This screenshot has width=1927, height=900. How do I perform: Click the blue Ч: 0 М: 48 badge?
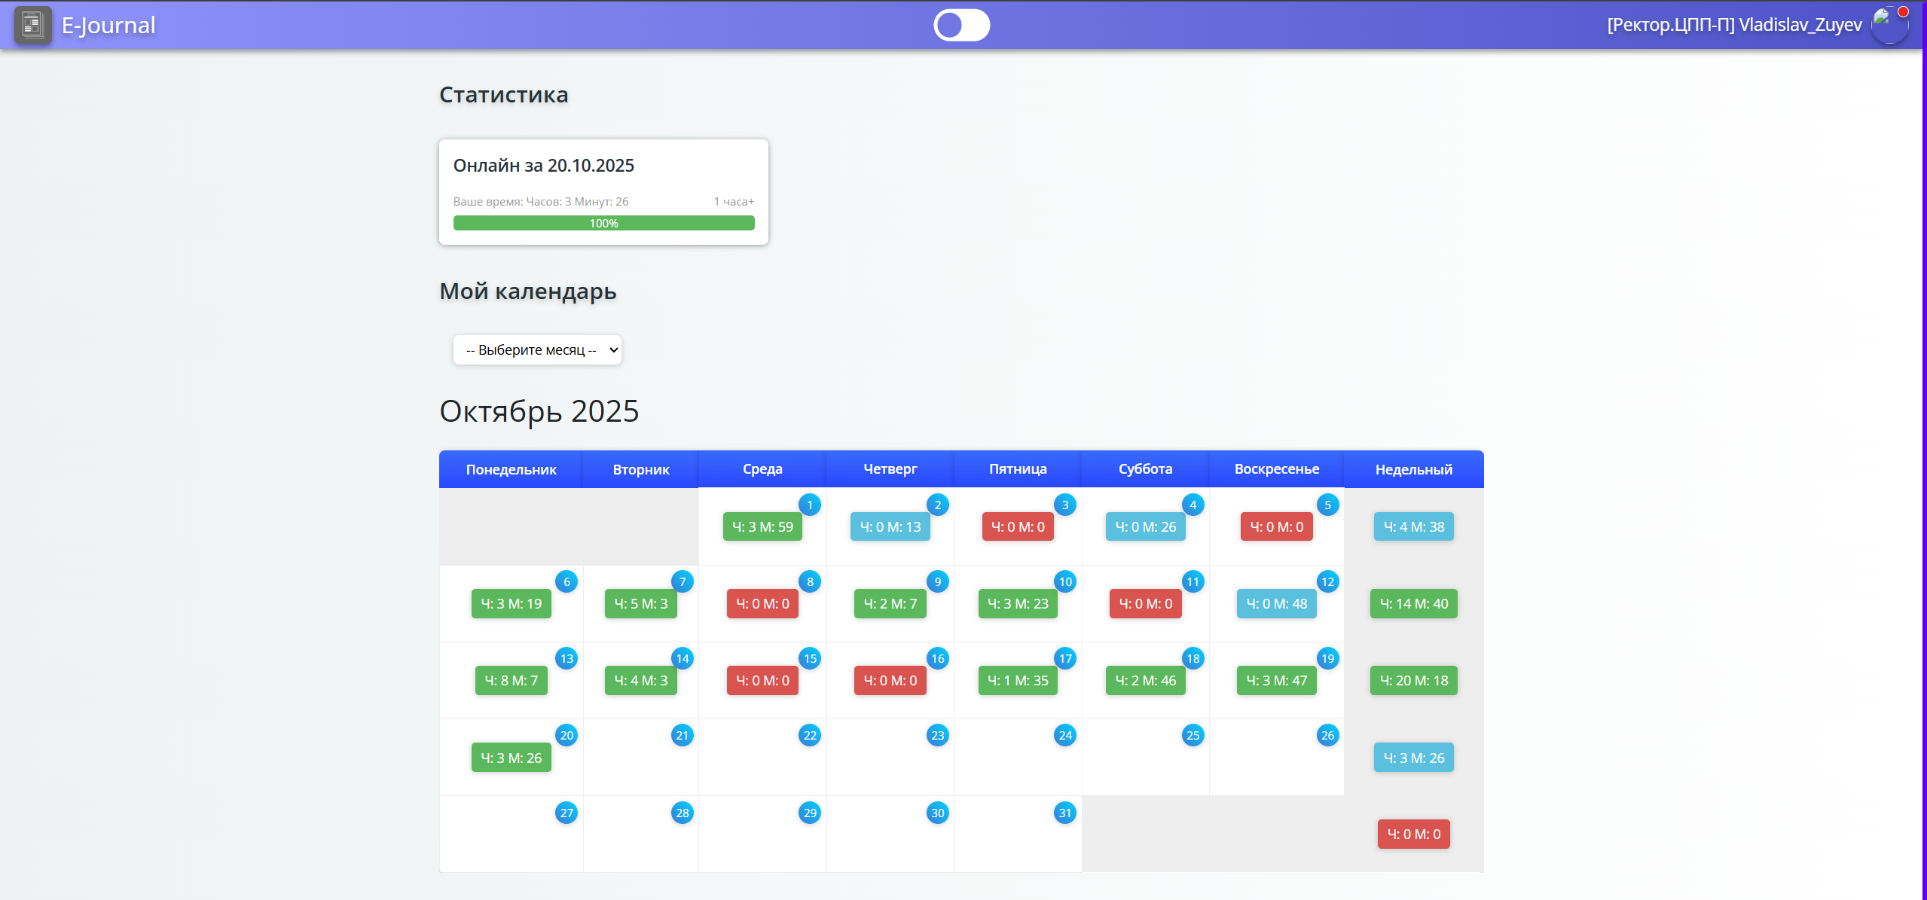coord(1276,603)
